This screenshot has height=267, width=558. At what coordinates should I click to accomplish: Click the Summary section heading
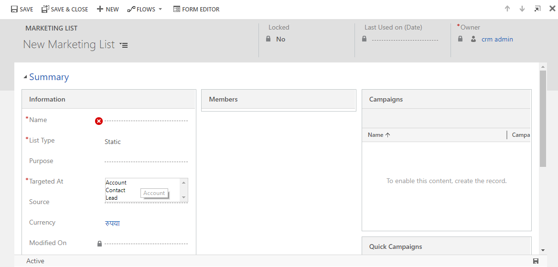[49, 77]
